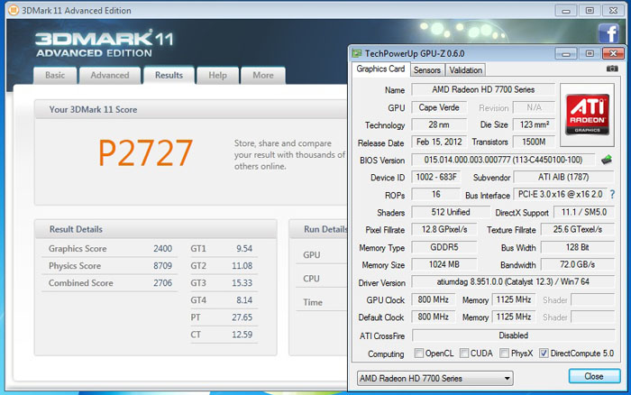Click the Bus Width value 128 Bit

click(578, 247)
